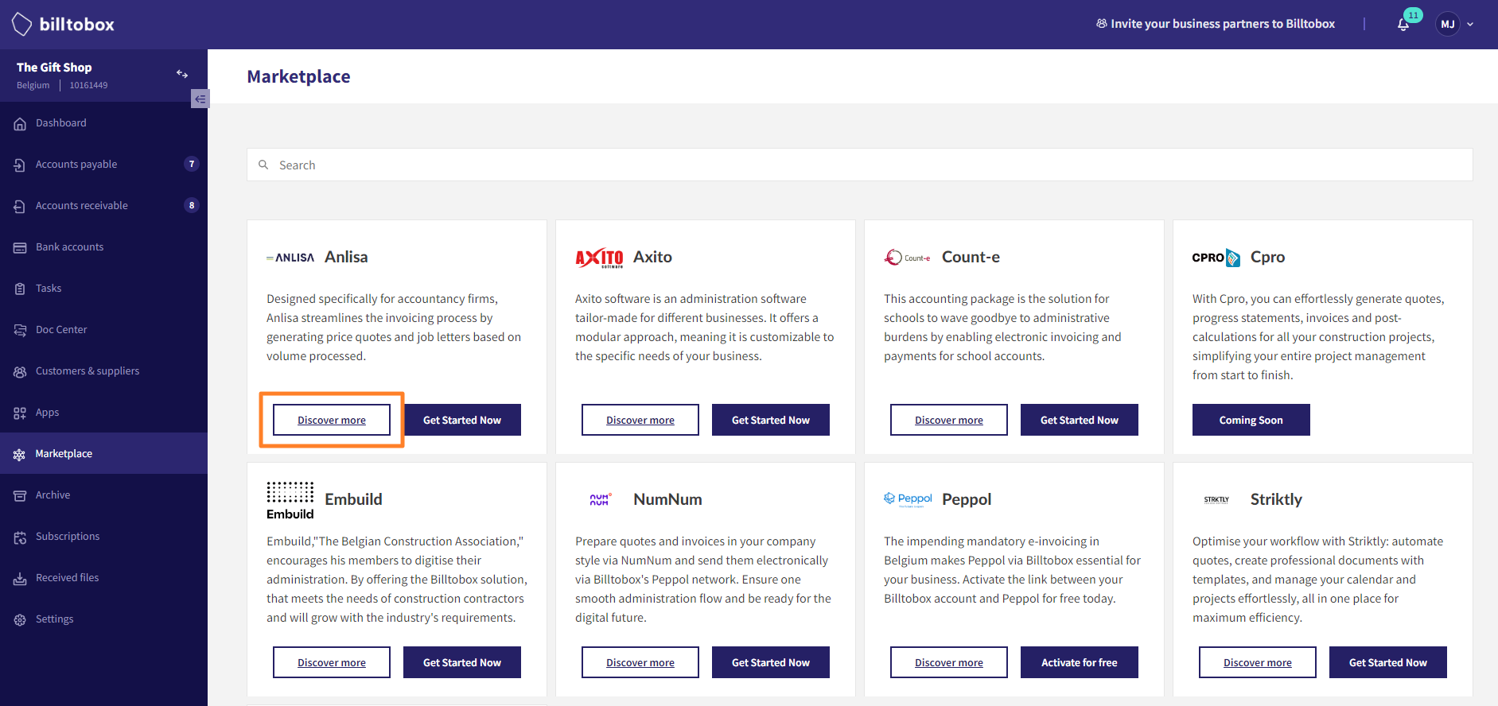The image size is (1498, 706).
Task: Click the Accounts receivable icon
Action: pos(20,206)
